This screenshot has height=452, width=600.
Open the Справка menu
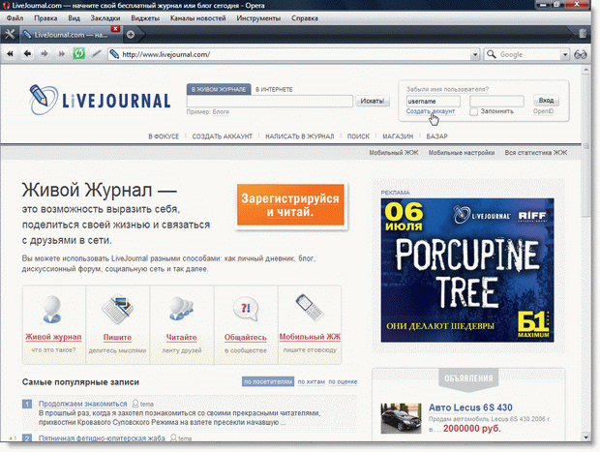point(305,18)
